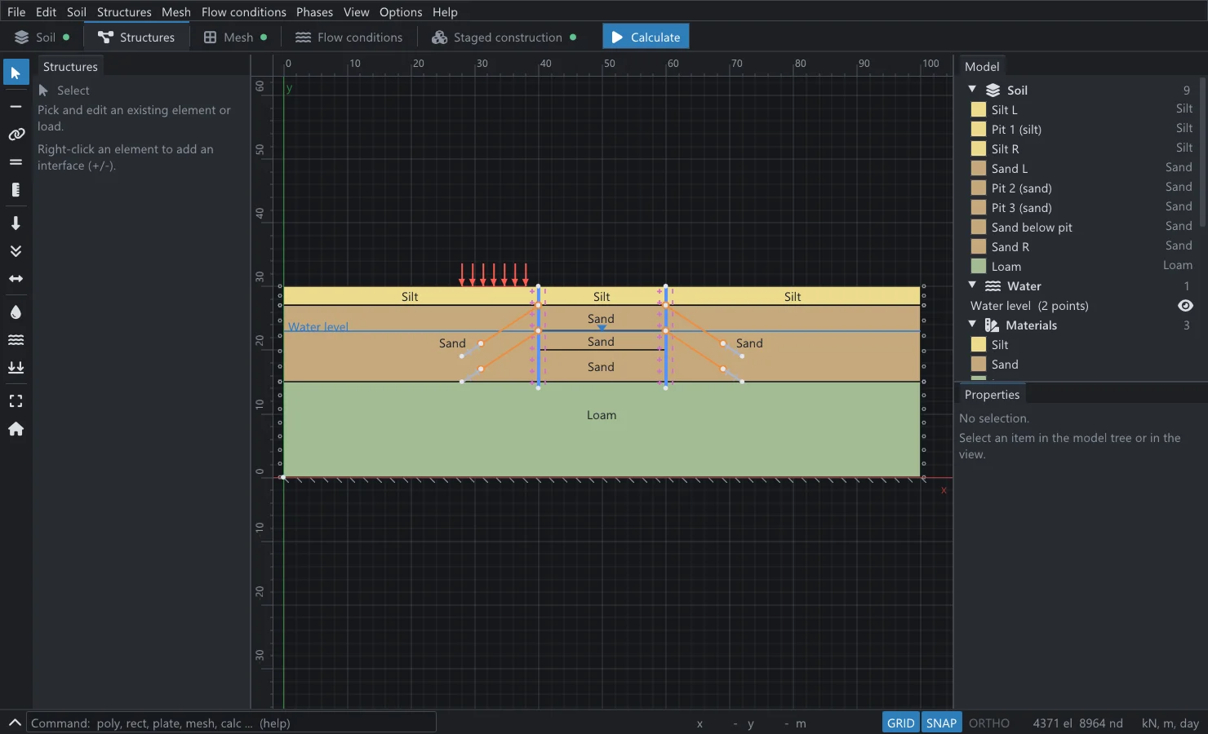Click the zoom-to-fit frame icon
Screen dimensions: 1208x734
[16, 401]
